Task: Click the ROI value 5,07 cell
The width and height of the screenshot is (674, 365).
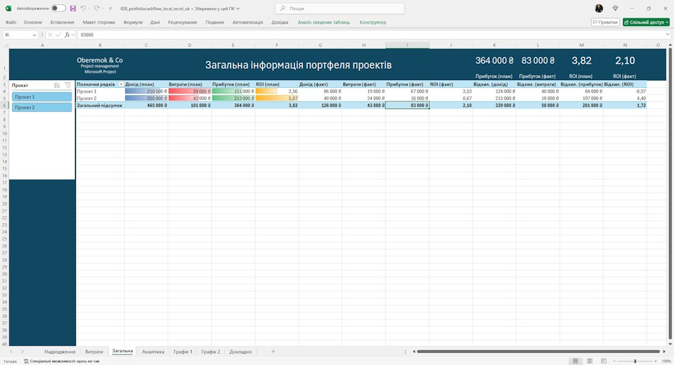Action: tap(277, 99)
